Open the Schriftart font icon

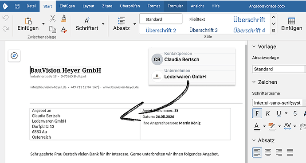point(87,21)
